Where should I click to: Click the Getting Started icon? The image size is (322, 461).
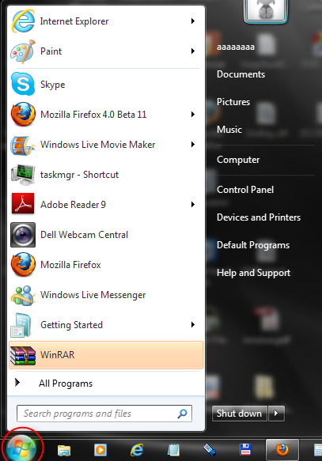21,325
